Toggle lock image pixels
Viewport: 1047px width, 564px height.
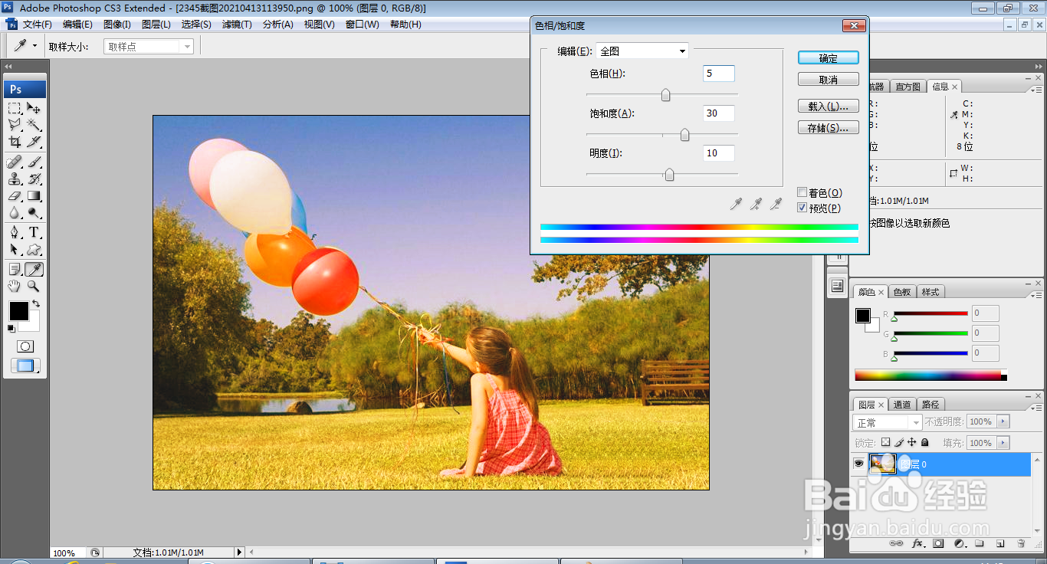898,442
